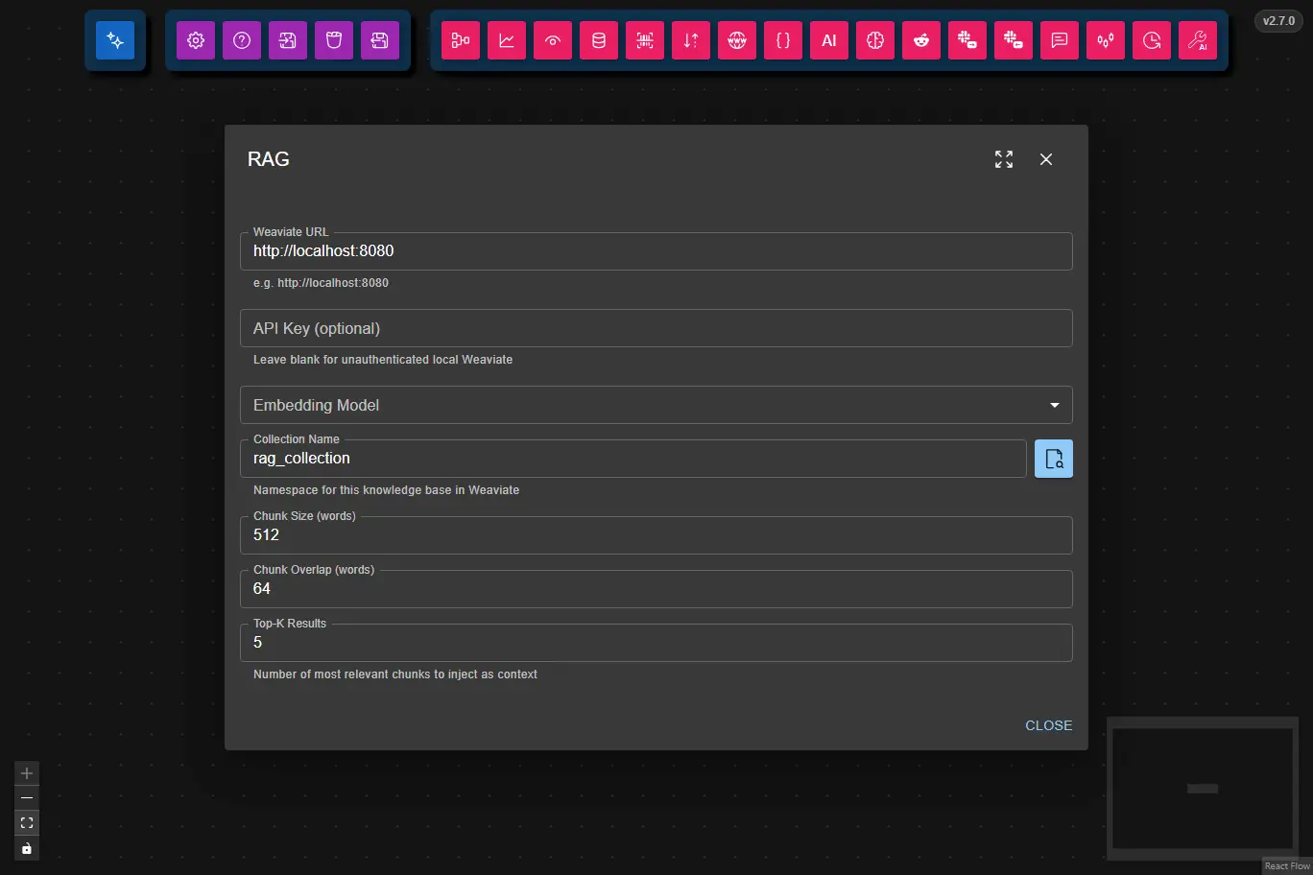1313x875 pixels.
Task: Add a flow diagram node icon
Action: (461, 40)
